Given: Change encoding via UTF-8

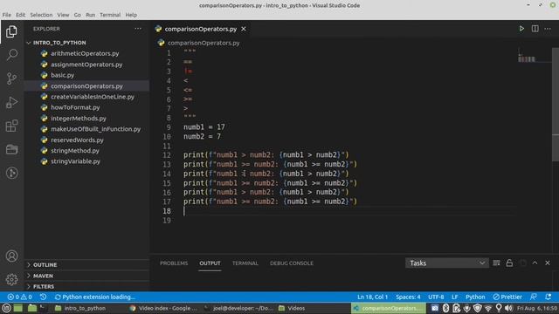Looking at the screenshot, I should click(436, 297).
